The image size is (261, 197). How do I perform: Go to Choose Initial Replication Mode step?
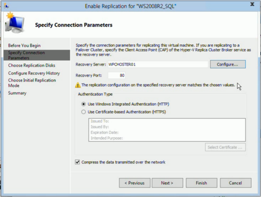(32, 83)
